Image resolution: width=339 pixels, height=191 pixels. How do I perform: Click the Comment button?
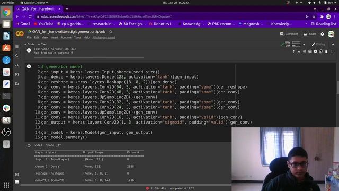pyautogui.click(x=289, y=34)
